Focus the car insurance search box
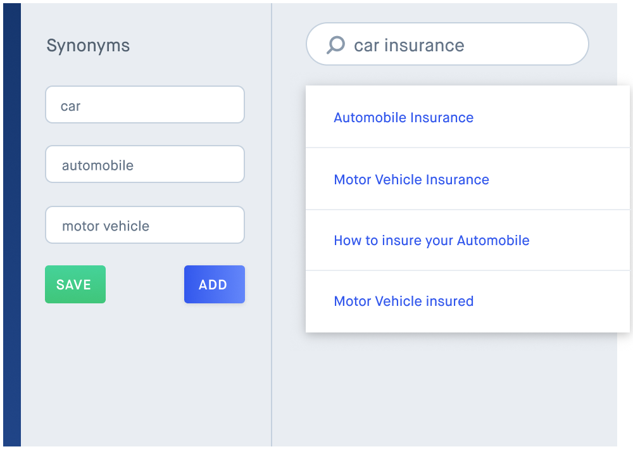This screenshot has height=449, width=633. pos(448,44)
